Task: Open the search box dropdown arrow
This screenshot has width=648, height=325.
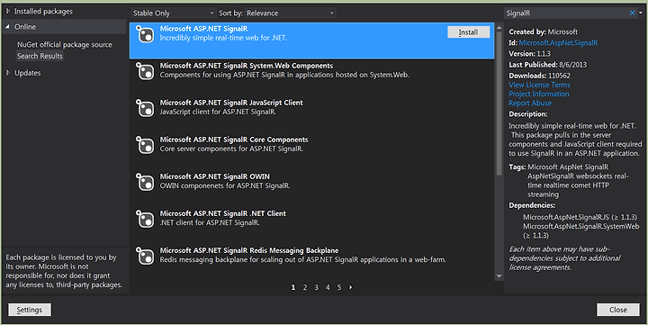Action: click(641, 14)
